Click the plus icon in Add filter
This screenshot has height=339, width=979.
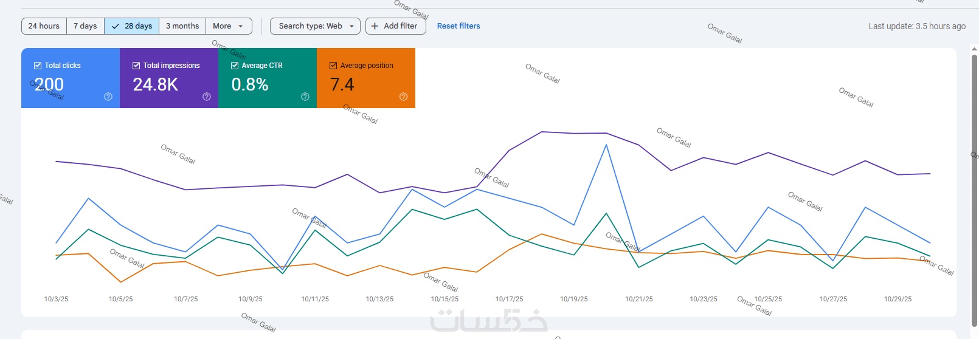tap(375, 26)
